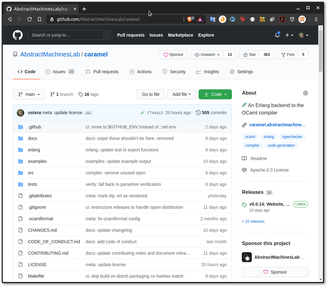Click the browser address bar URL

click(98, 19)
